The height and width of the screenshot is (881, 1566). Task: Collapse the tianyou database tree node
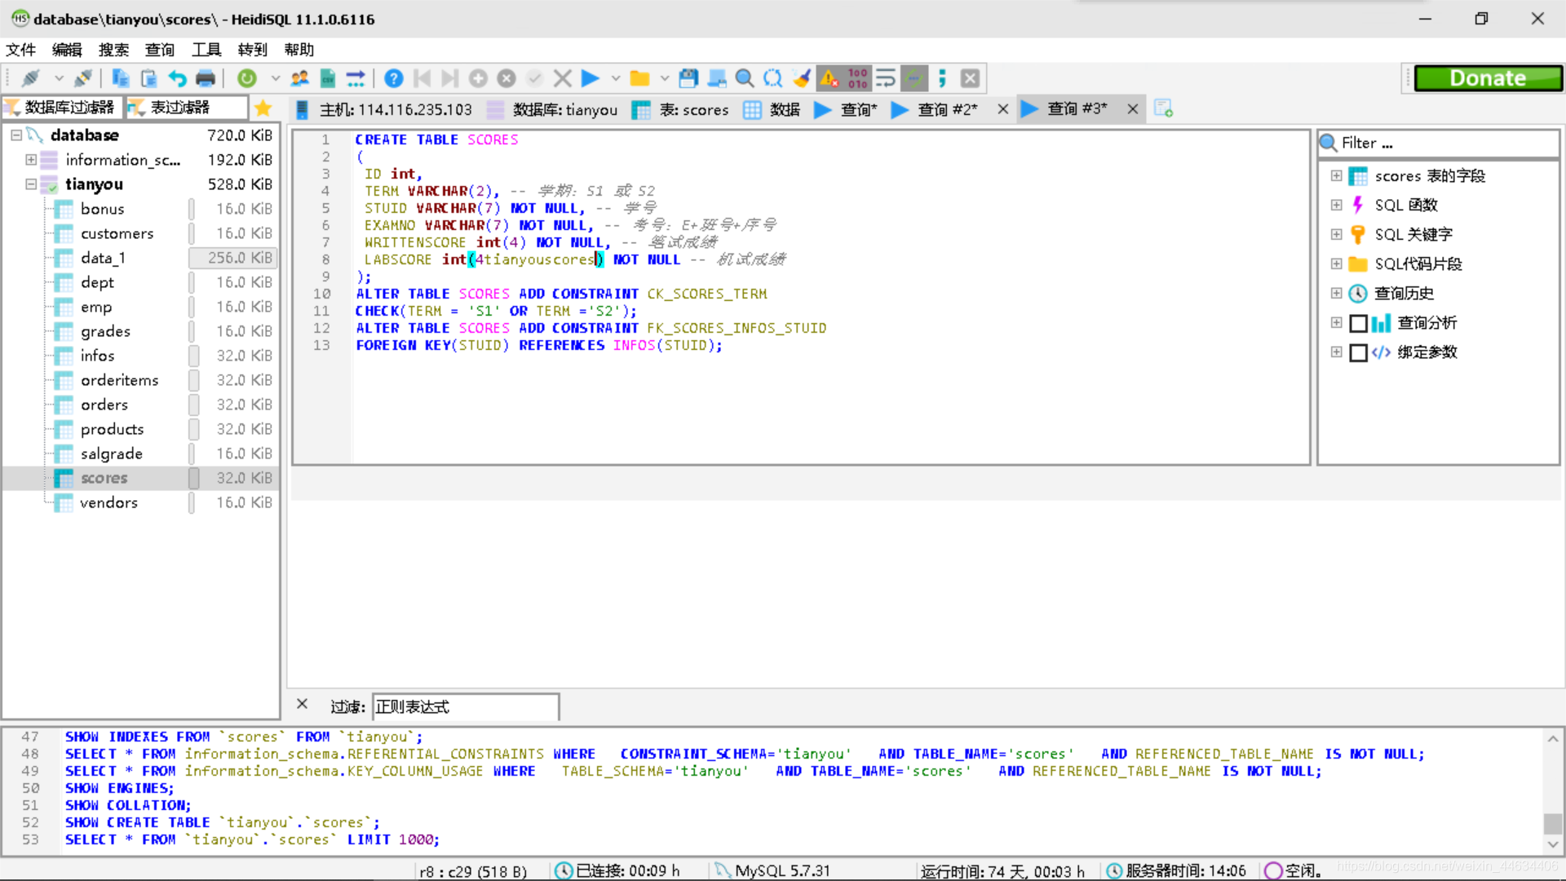31,184
